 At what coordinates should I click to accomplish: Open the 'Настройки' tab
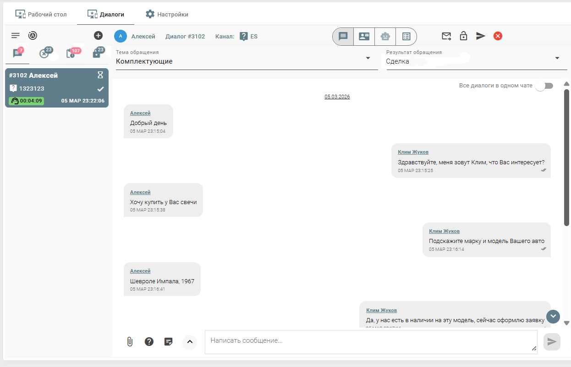tap(167, 14)
